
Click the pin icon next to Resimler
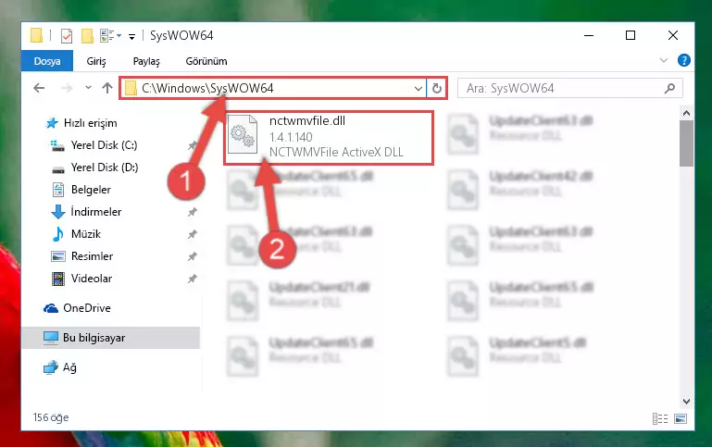pyautogui.click(x=193, y=256)
